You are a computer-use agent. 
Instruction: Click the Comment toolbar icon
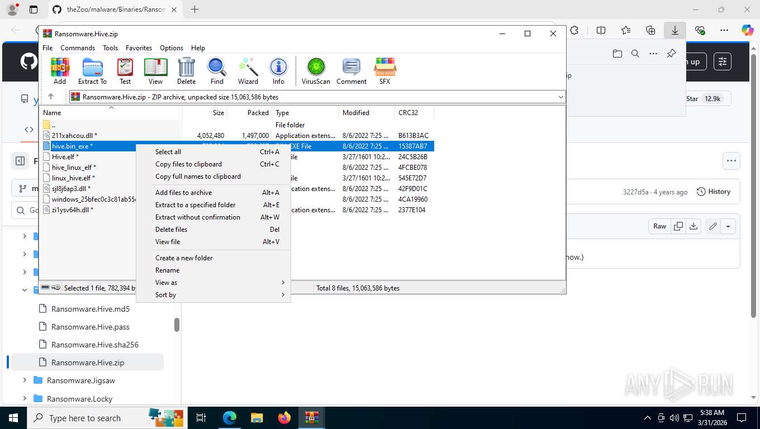point(351,71)
